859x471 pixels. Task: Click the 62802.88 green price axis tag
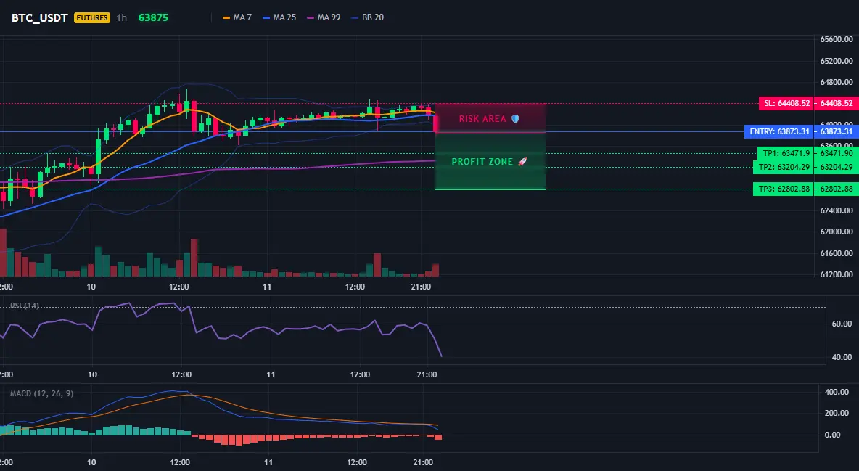click(x=837, y=189)
